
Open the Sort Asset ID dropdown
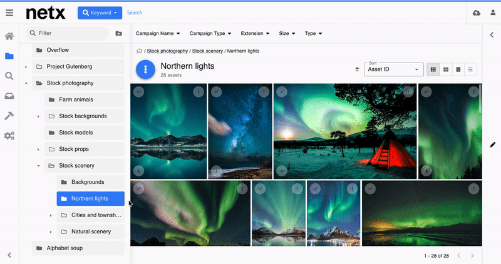pyautogui.click(x=394, y=69)
